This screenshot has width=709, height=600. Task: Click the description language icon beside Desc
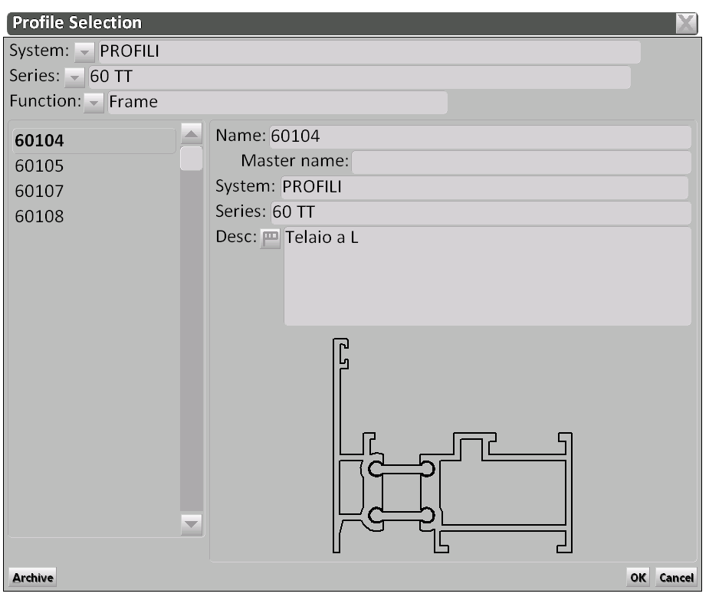pos(271,238)
